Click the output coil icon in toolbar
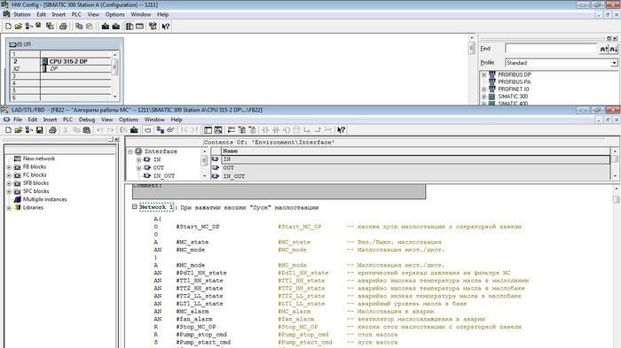 (x=287, y=129)
